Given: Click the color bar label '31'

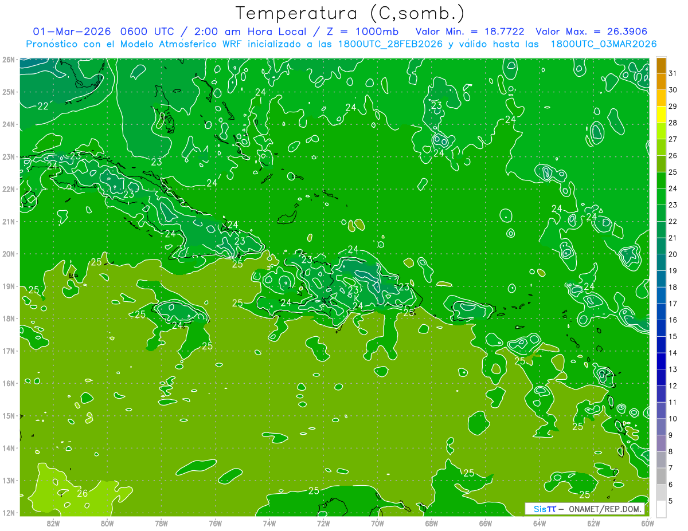Looking at the screenshot, I should (x=673, y=73).
